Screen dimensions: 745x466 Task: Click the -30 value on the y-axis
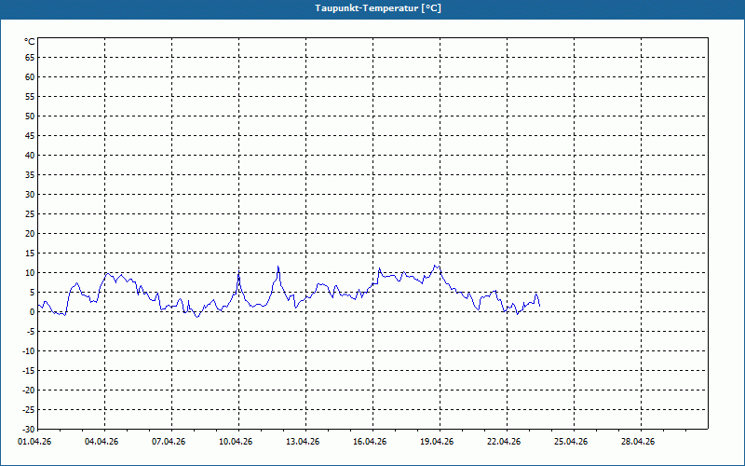[28, 429]
